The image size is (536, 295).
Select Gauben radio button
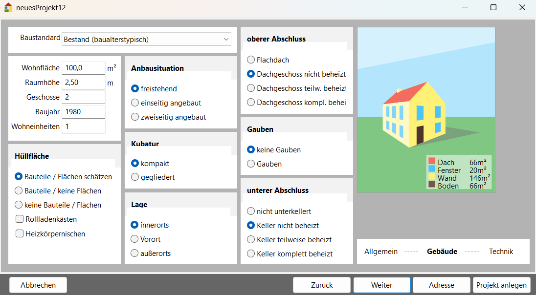[x=251, y=164]
